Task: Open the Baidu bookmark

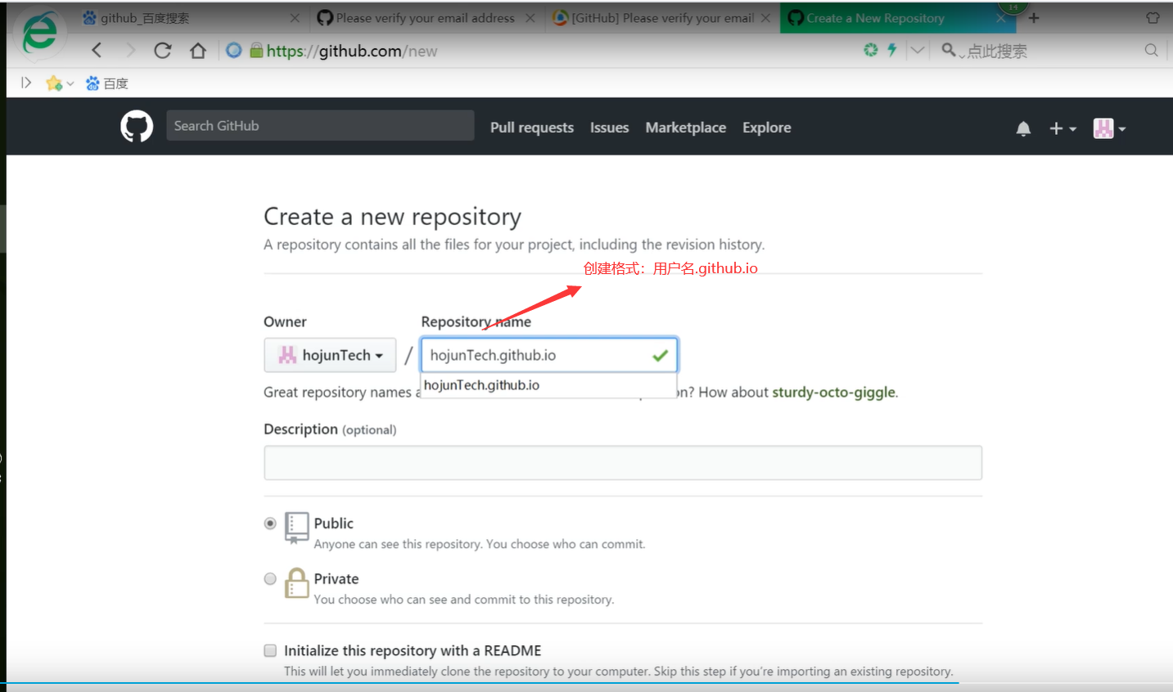Action: tap(107, 83)
